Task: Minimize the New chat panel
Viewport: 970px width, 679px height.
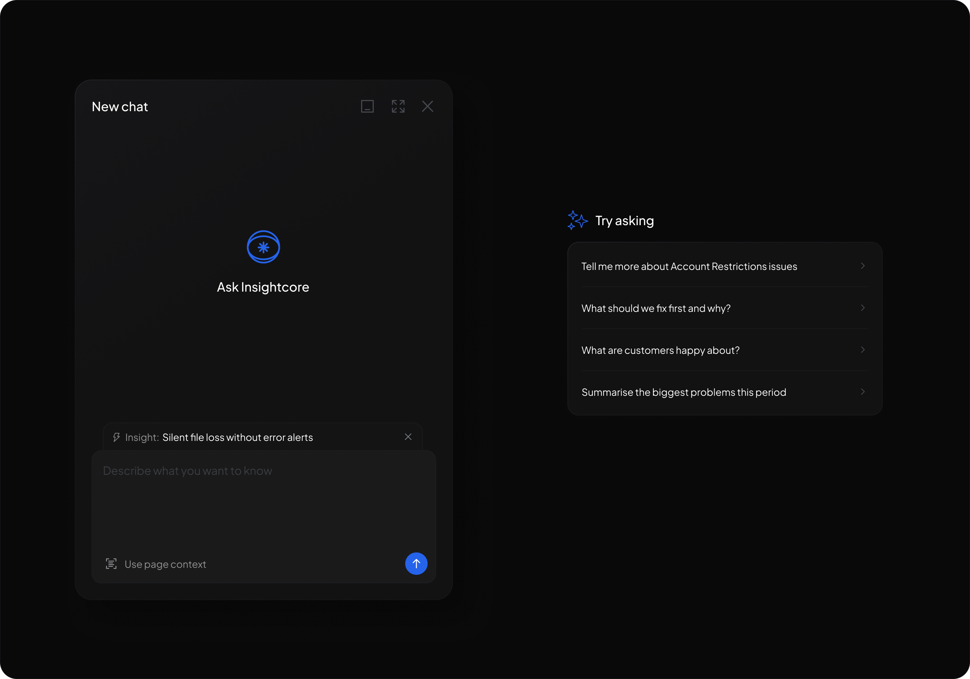Action: coord(367,106)
